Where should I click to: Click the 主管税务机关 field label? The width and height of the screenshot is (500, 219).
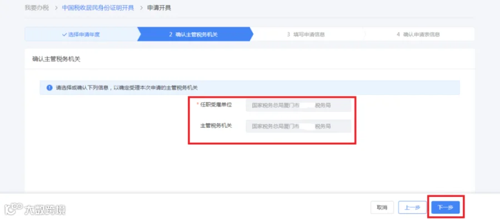coord(216,126)
